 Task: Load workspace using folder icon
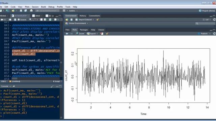tap(67, 19)
